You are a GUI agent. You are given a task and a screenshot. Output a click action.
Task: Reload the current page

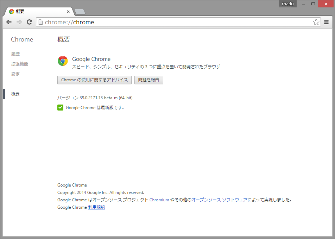click(29, 22)
